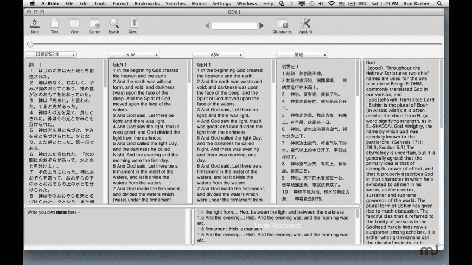Go to previous chapter arrow
Viewport: 472px width, 265px height.
coord(207,26)
